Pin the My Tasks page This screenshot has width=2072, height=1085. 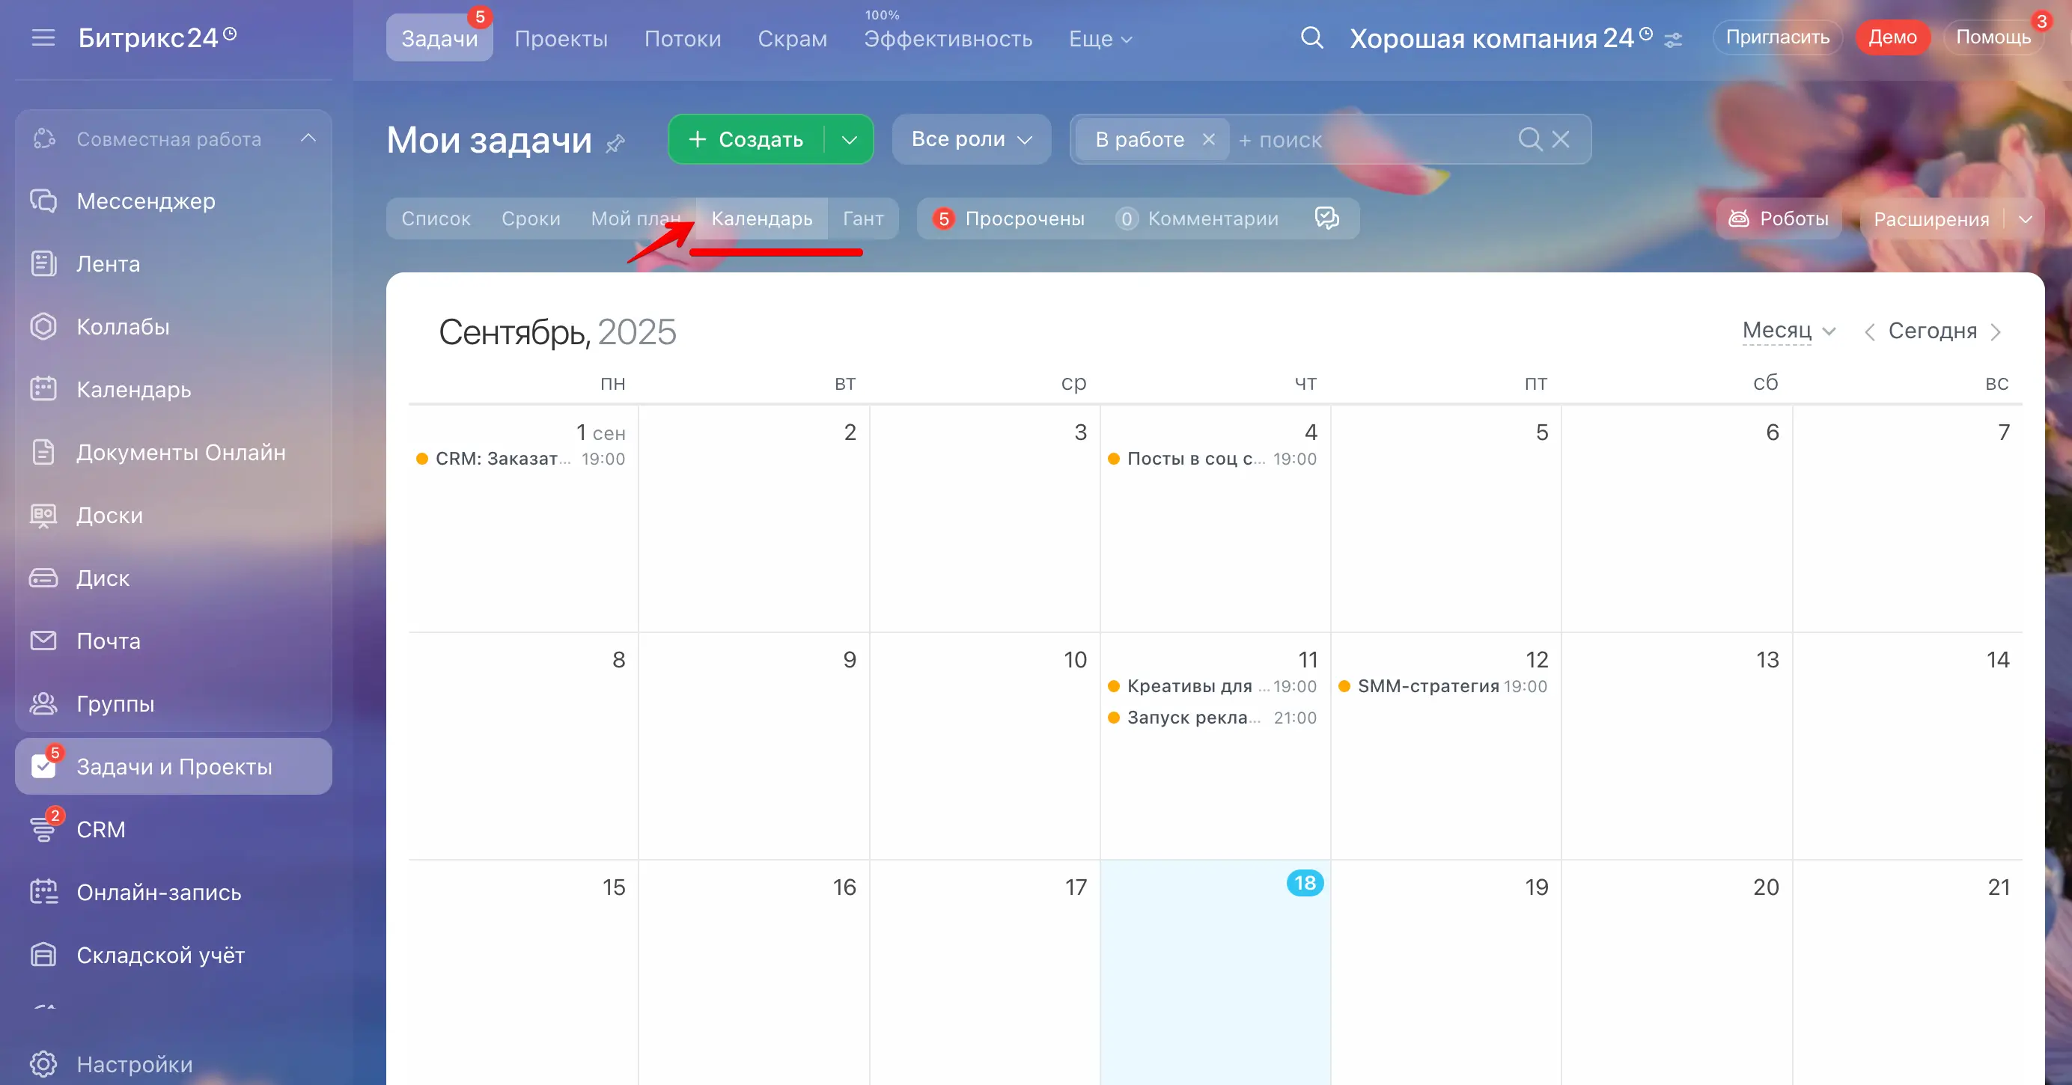click(615, 144)
